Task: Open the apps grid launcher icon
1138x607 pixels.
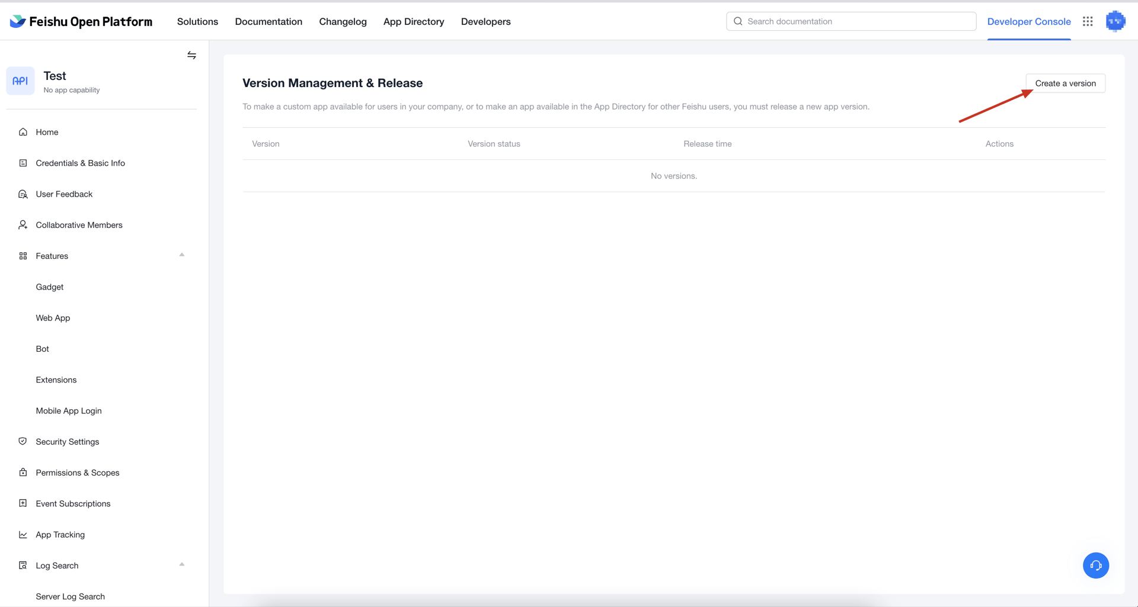Action: tap(1088, 21)
